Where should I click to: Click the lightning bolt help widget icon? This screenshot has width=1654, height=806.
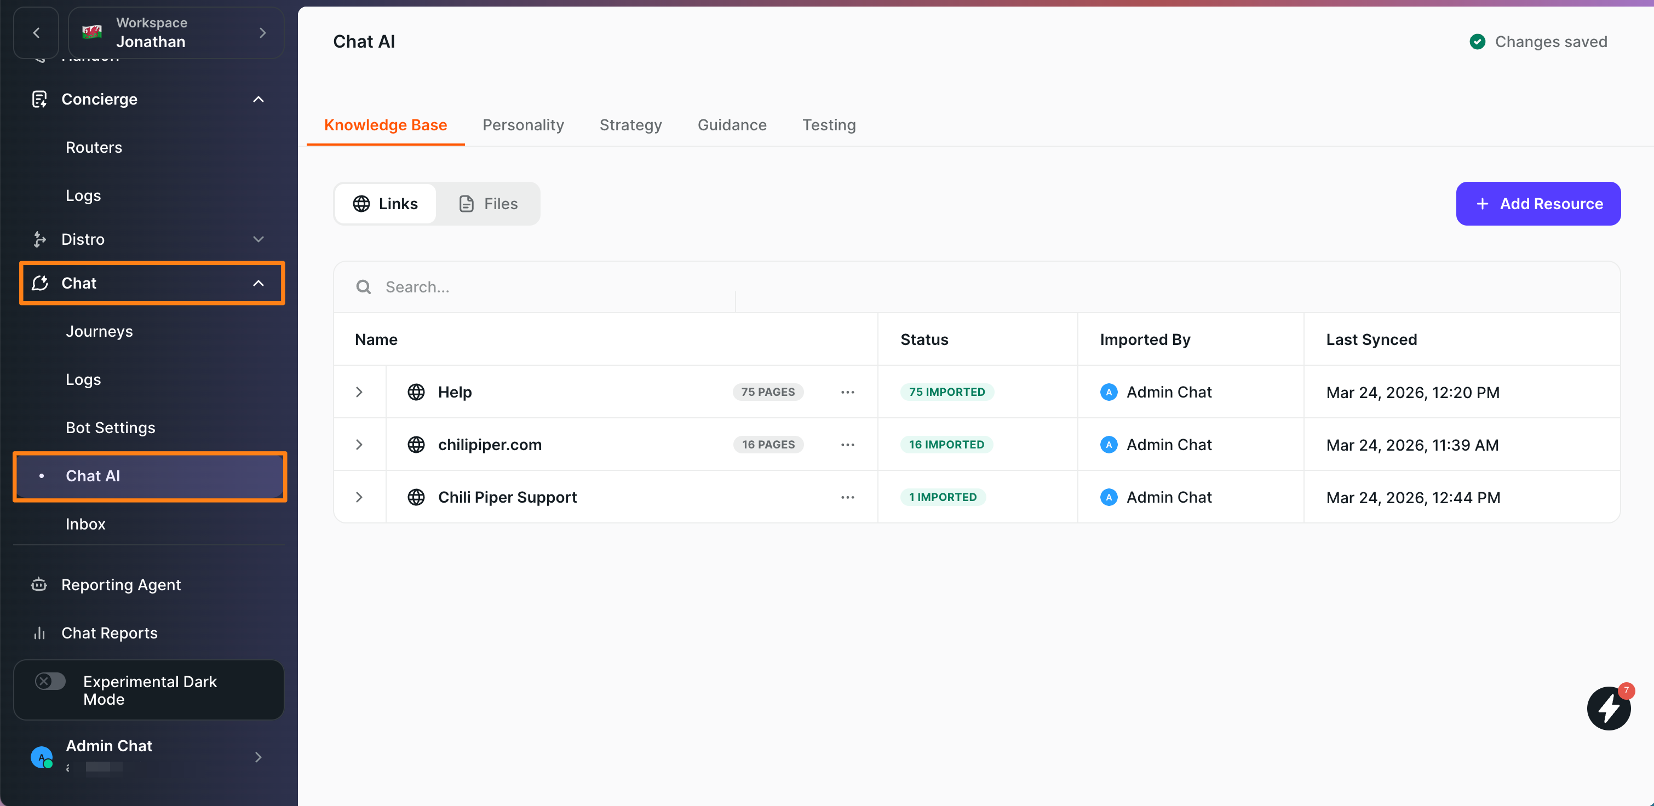(x=1608, y=708)
